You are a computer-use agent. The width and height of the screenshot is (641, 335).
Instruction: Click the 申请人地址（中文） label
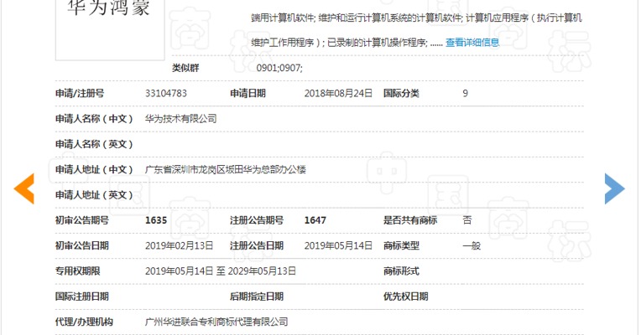coord(94,169)
